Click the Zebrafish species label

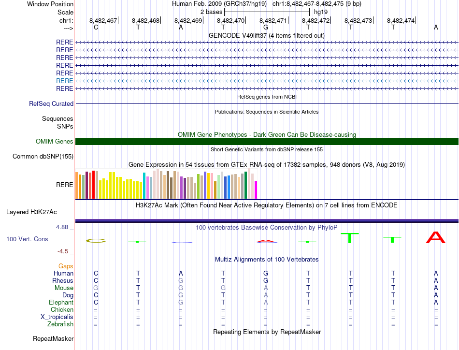[60, 324]
